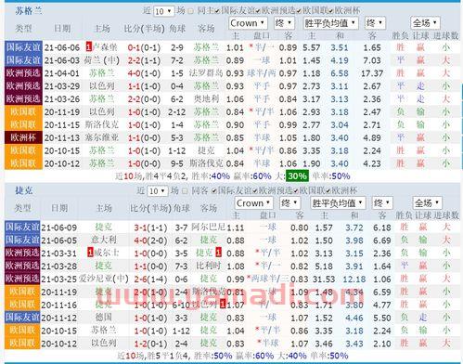
Task: Uncheck 国际友谊 filter in 捷克 section
Action: (214, 191)
